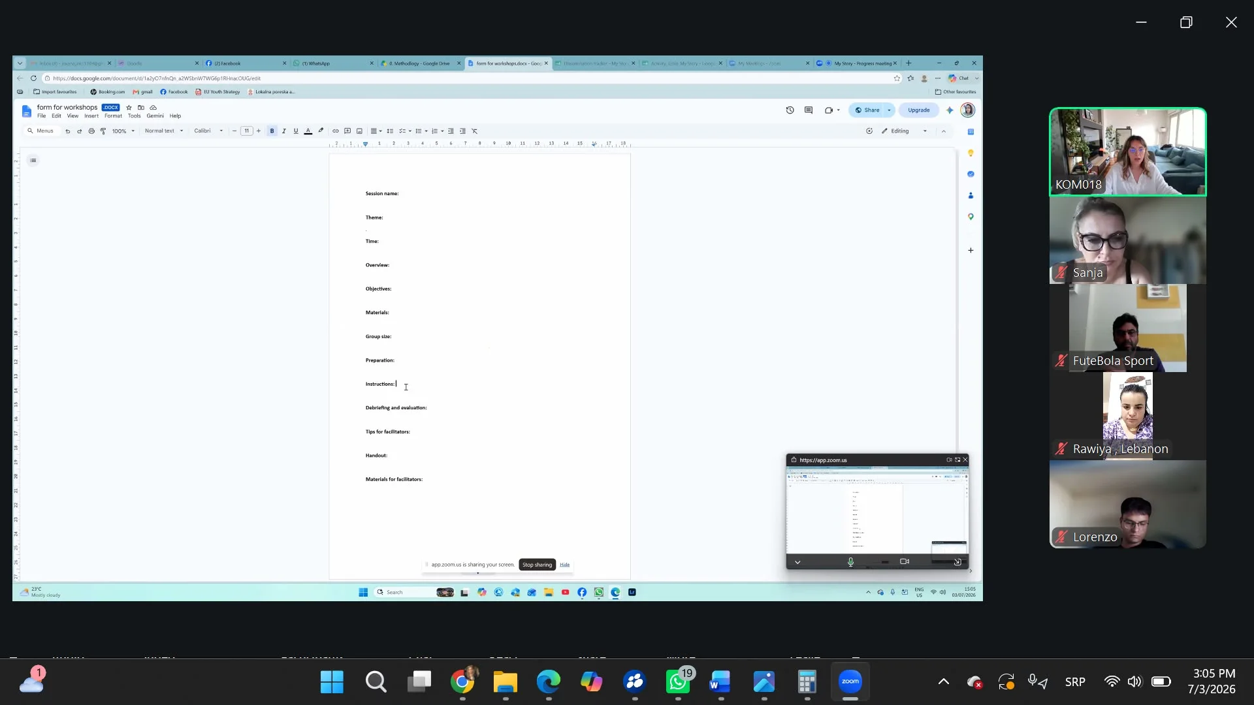Click the add comment toolbar icon
1254x705 pixels.
(347, 131)
